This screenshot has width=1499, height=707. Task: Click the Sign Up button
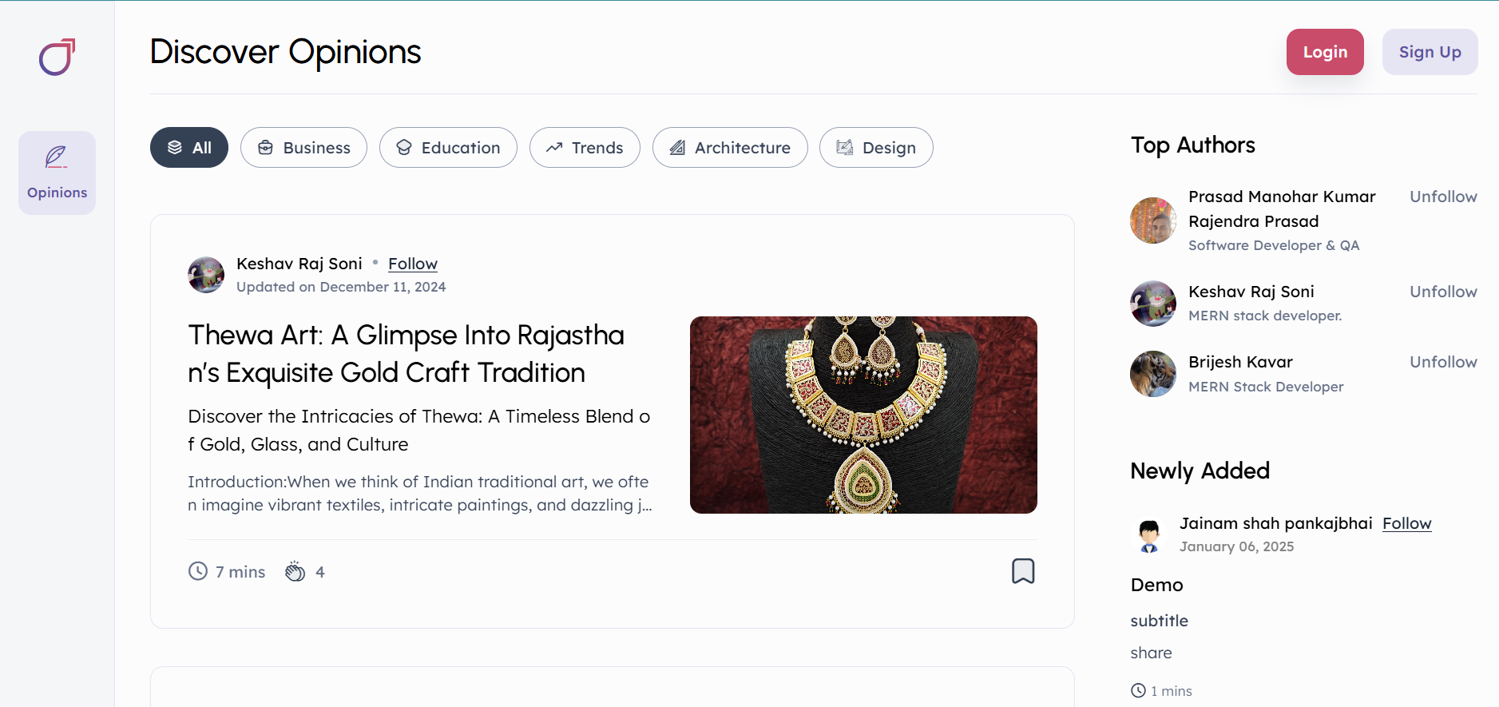coord(1430,52)
